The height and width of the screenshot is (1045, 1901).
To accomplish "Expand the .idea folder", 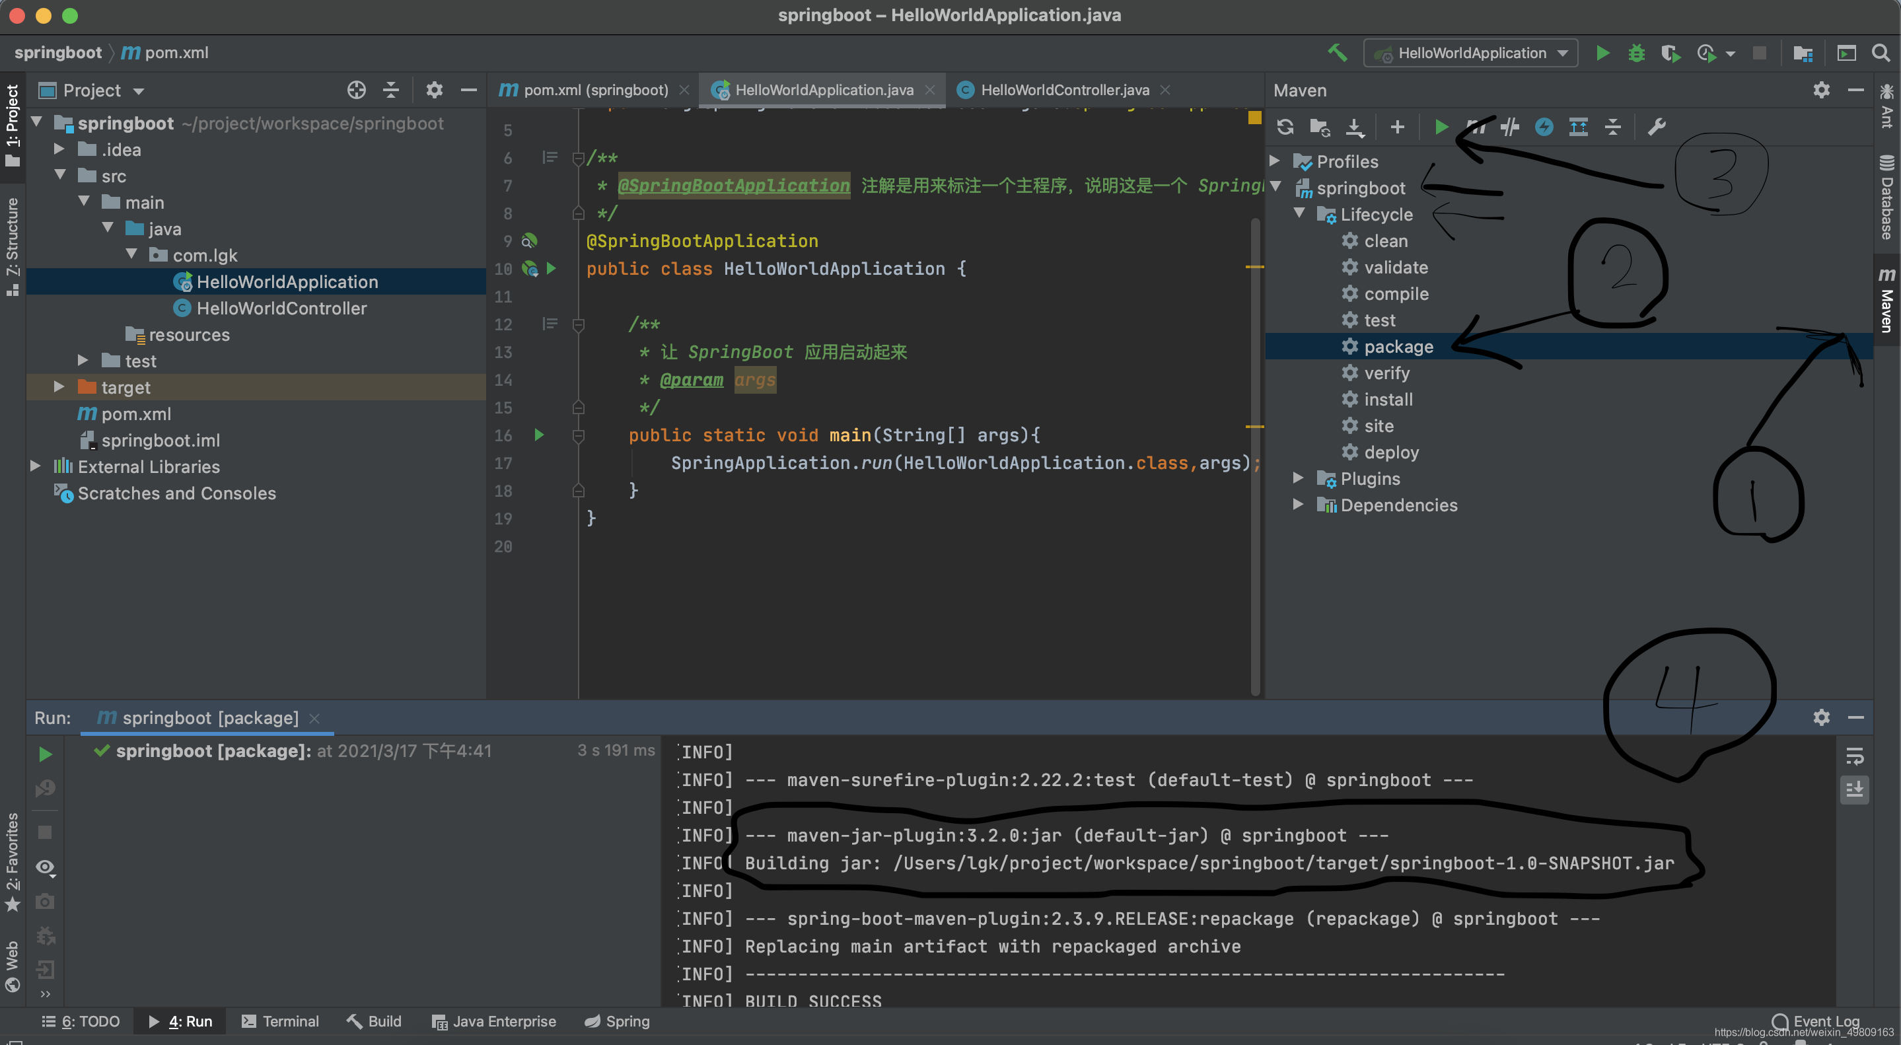I will (59, 149).
